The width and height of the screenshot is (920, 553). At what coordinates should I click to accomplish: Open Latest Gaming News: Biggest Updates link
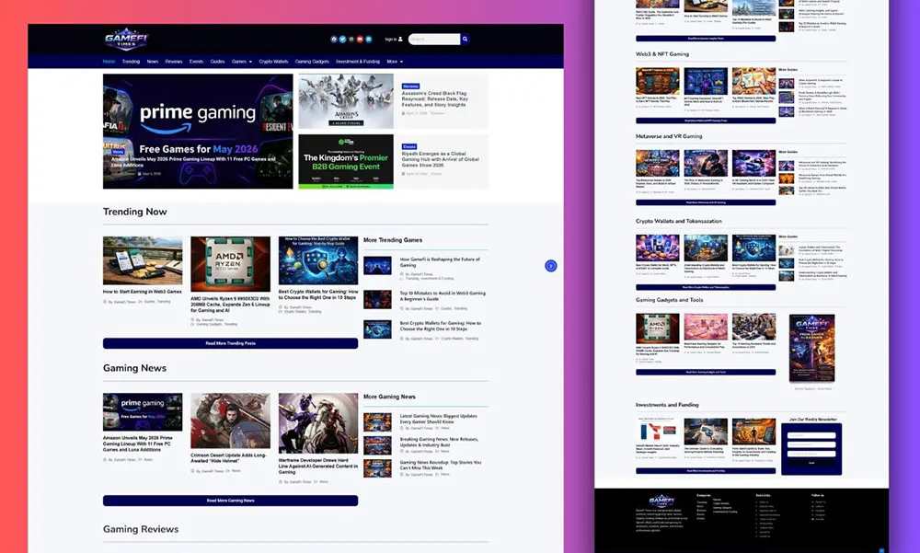[438, 419]
